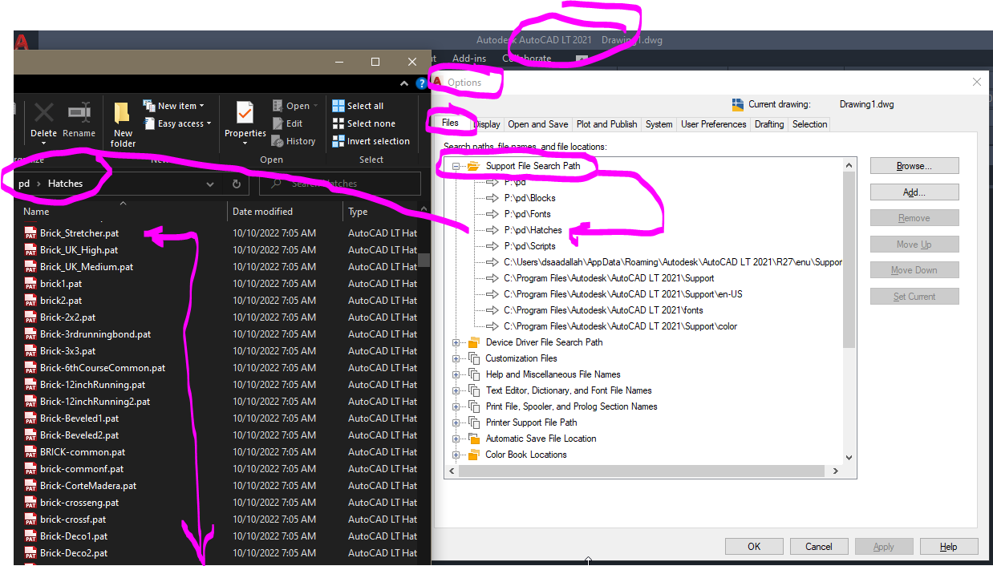Click the Brick-6thCourseCommon.pat file icon
Image resolution: width=993 pixels, height=566 pixels.
tap(30, 368)
